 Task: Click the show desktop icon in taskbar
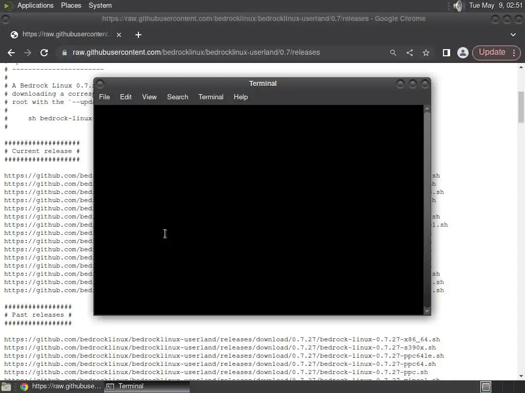coord(6,387)
